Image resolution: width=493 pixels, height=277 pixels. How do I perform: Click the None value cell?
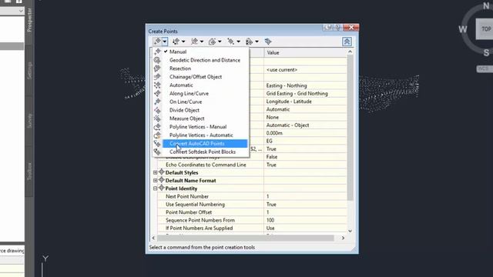[x=305, y=117]
